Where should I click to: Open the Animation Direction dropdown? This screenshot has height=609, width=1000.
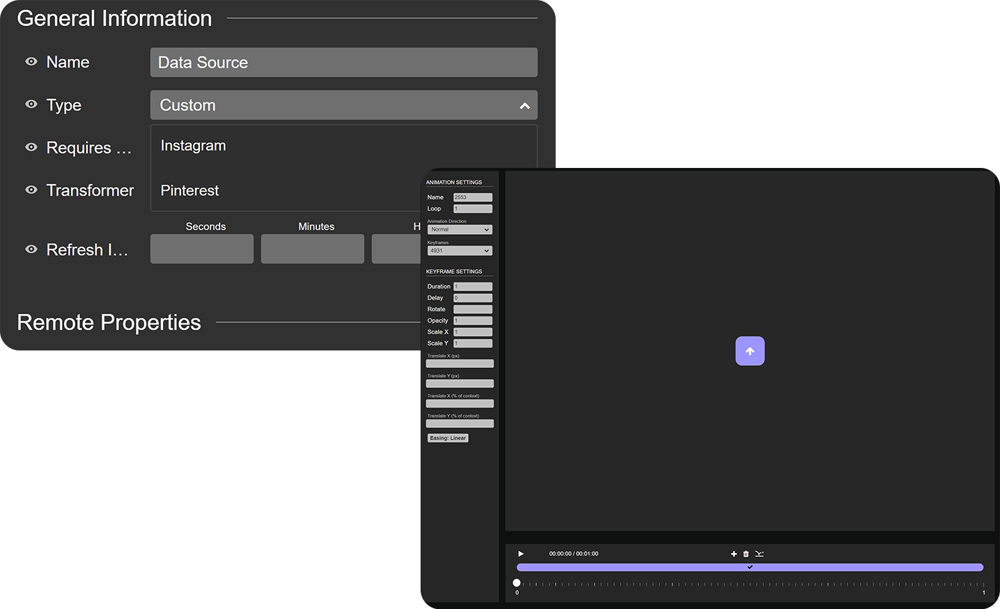460,229
